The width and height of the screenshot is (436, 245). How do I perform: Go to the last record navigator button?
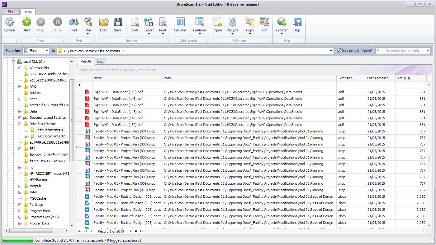tap(142, 231)
